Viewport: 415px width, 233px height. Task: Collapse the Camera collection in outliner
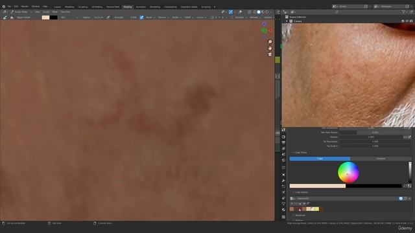(287, 21)
